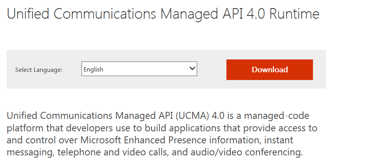Open the Select Language dropdown
Image resolution: width=387 pixels, height=162 pixels.
[x=139, y=69]
